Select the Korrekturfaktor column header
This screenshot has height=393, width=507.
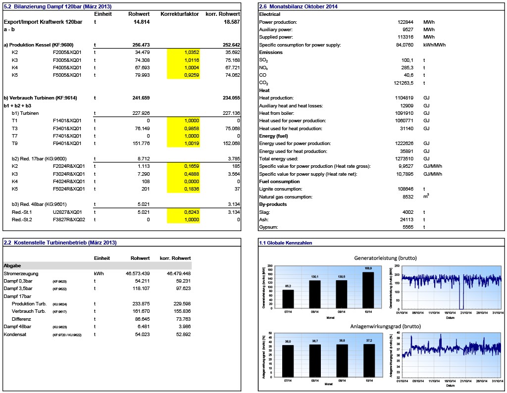point(179,14)
